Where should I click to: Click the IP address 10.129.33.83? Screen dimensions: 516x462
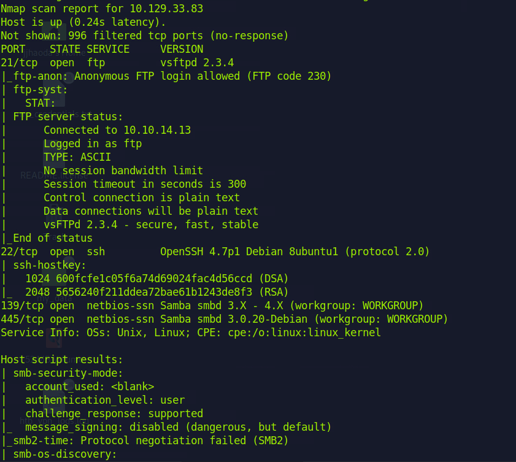click(x=166, y=9)
